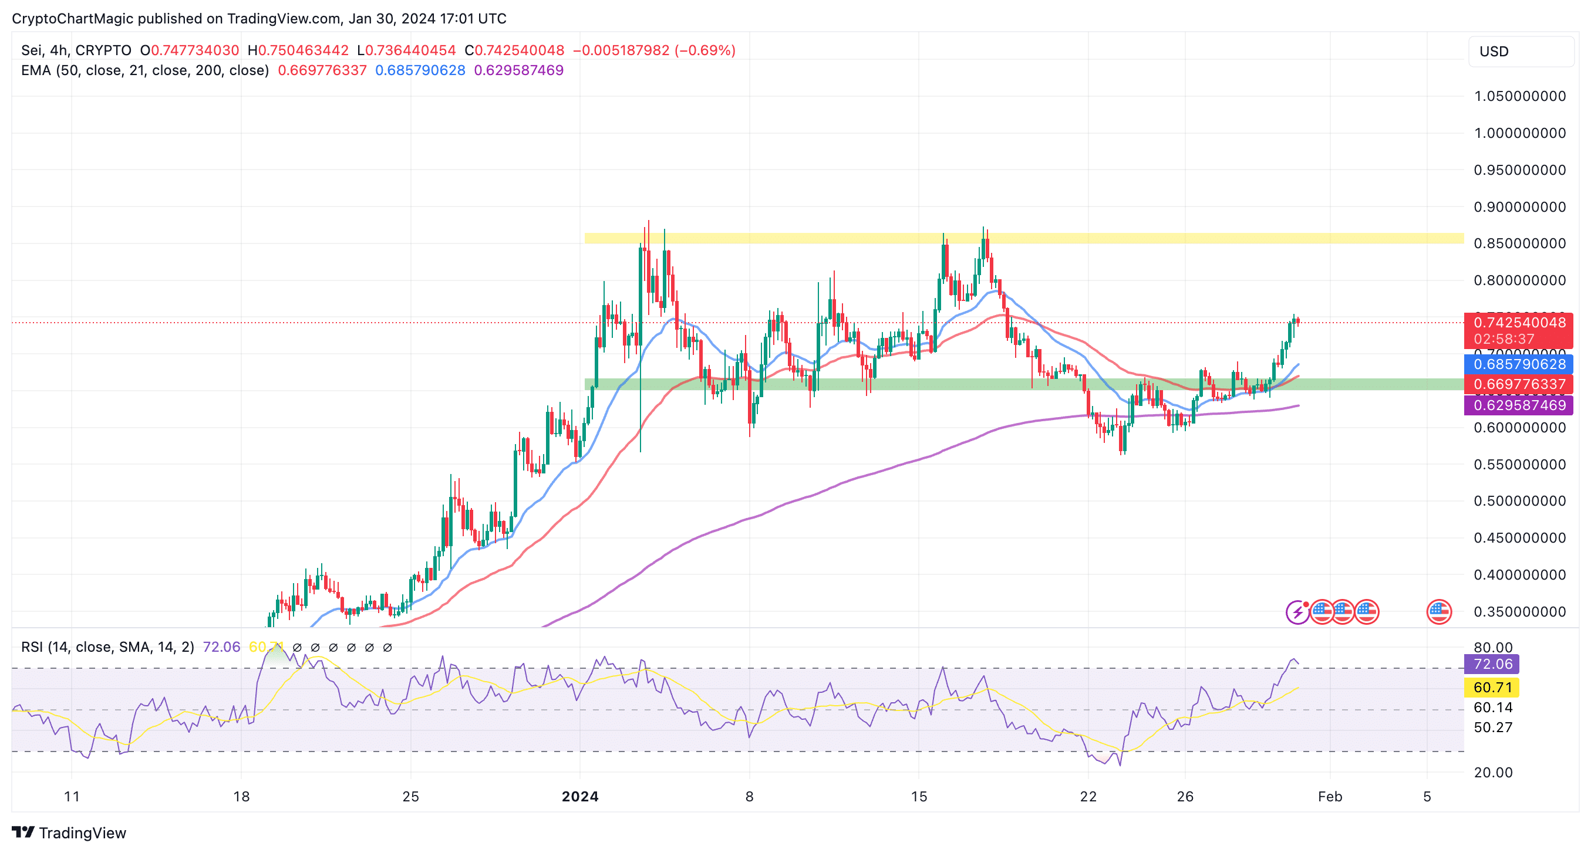Click the '18' label on the date axis
The image size is (1591, 853).
pyautogui.click(x=241, y=796)
